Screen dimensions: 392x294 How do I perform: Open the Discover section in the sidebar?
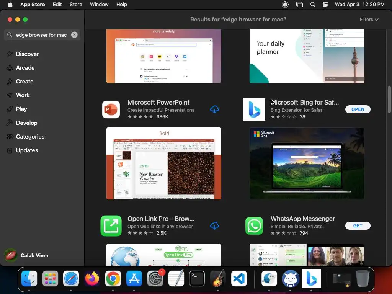(27, 54)
